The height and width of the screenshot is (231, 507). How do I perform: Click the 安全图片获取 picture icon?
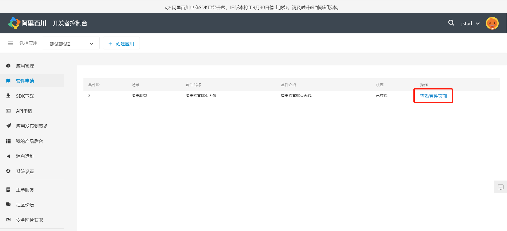click(8, 220)
